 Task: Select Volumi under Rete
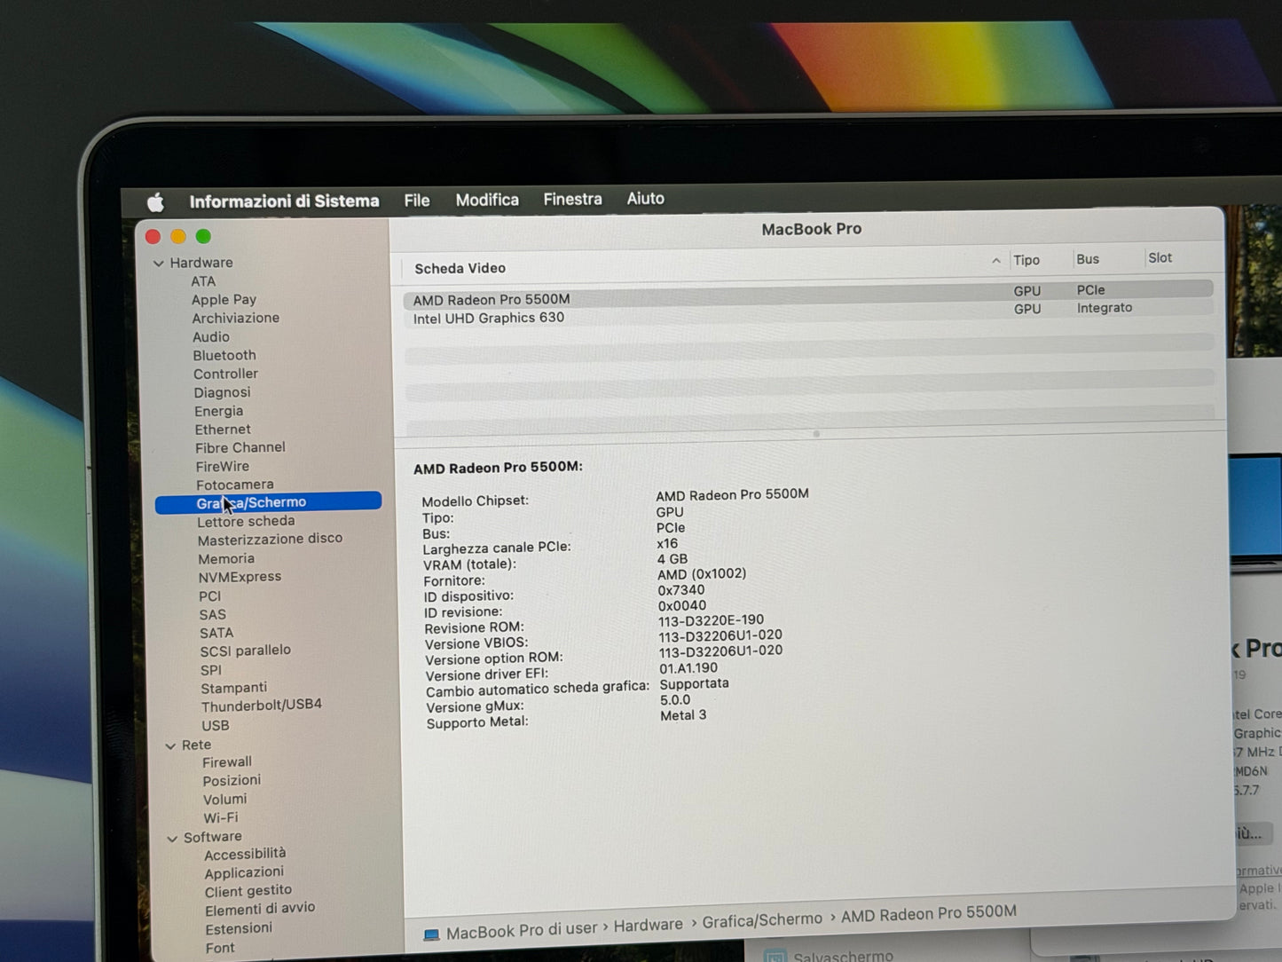pos(224,799)
